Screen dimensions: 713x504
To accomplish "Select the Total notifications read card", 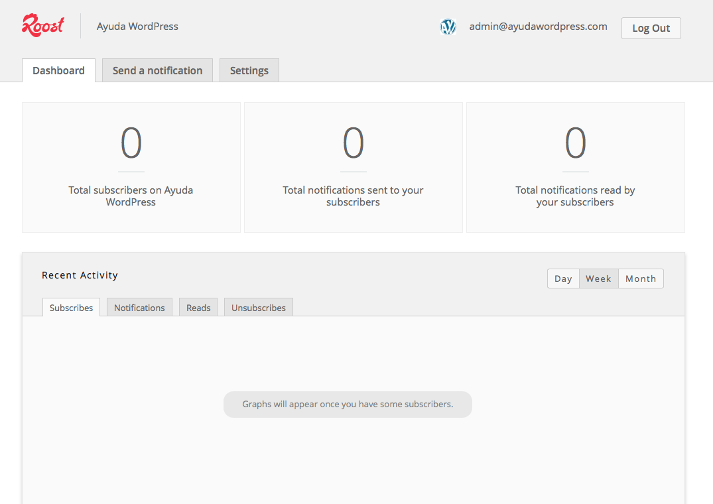I will (x=575, y=167).
